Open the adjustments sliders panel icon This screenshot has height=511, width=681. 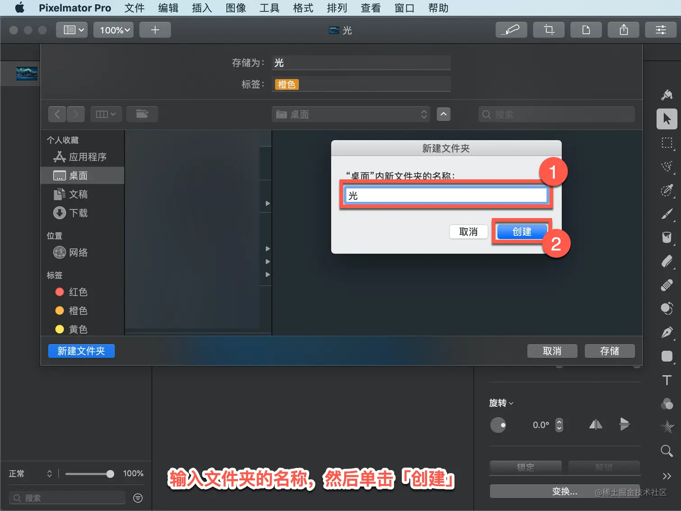(661, 30)
